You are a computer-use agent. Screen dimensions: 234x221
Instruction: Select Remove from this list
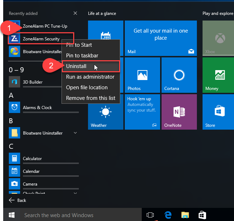[91, 98]
